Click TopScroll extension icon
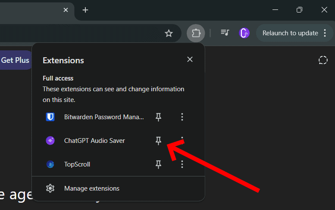 50,164
